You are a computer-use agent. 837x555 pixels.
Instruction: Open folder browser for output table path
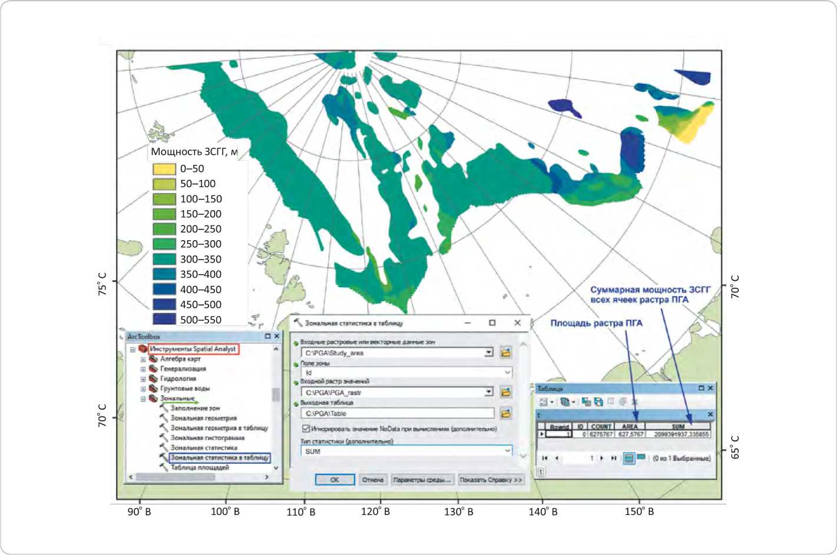(x=505, y=413)
